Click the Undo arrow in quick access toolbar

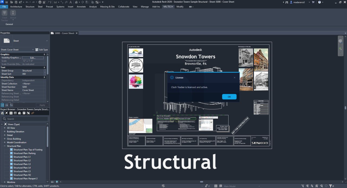27,2
